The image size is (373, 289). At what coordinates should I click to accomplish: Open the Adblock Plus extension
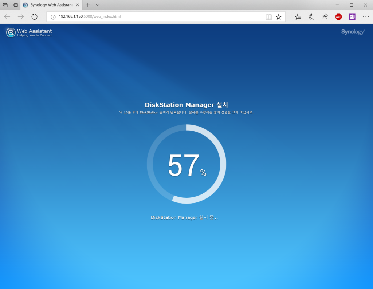[x=338, y=17]
